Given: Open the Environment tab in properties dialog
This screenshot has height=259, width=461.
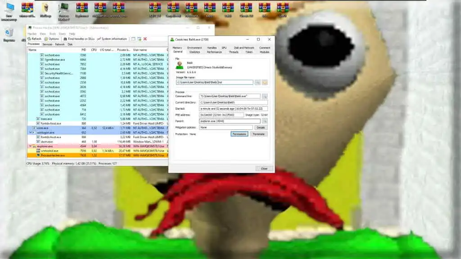Looking at the screenshot, I should 194,48.
